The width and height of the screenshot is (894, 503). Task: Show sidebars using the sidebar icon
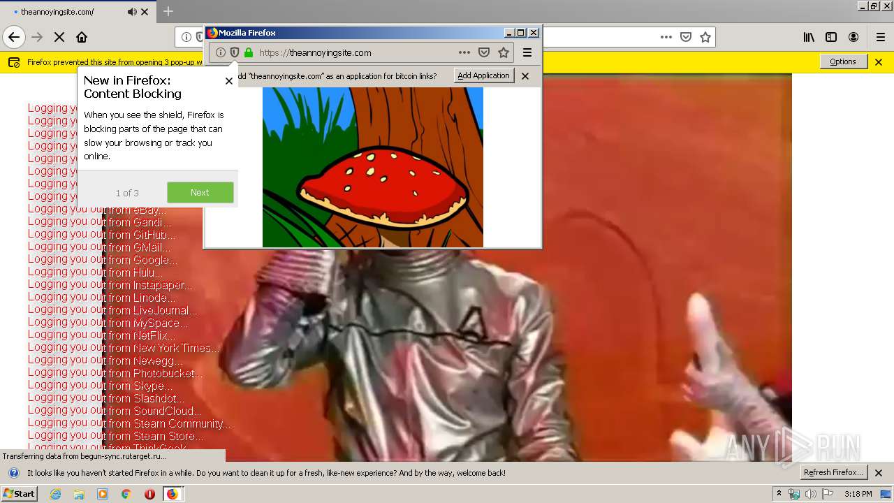(x=831, y=37)
